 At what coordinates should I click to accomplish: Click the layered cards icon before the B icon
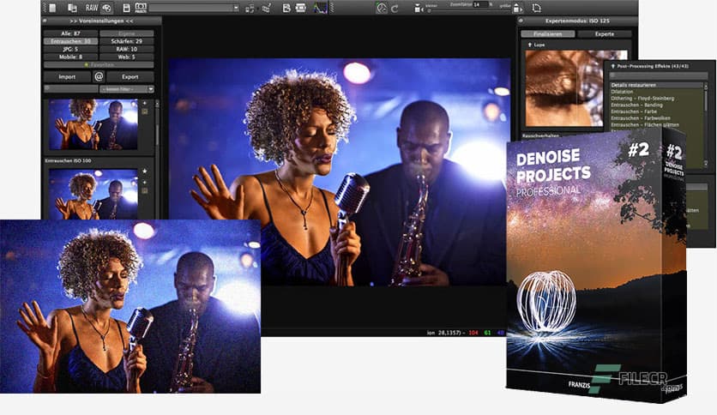click(x=266, y=9)
